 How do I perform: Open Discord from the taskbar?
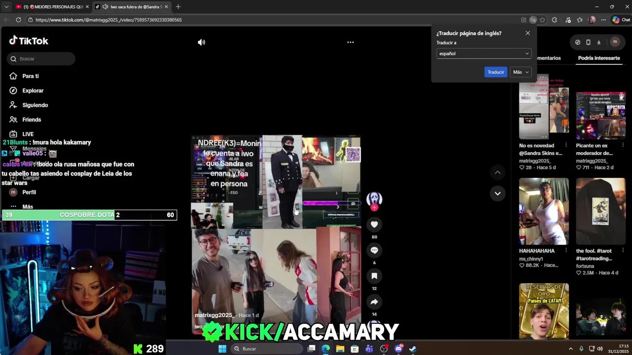pyautogui.click(x=398, y=349)
